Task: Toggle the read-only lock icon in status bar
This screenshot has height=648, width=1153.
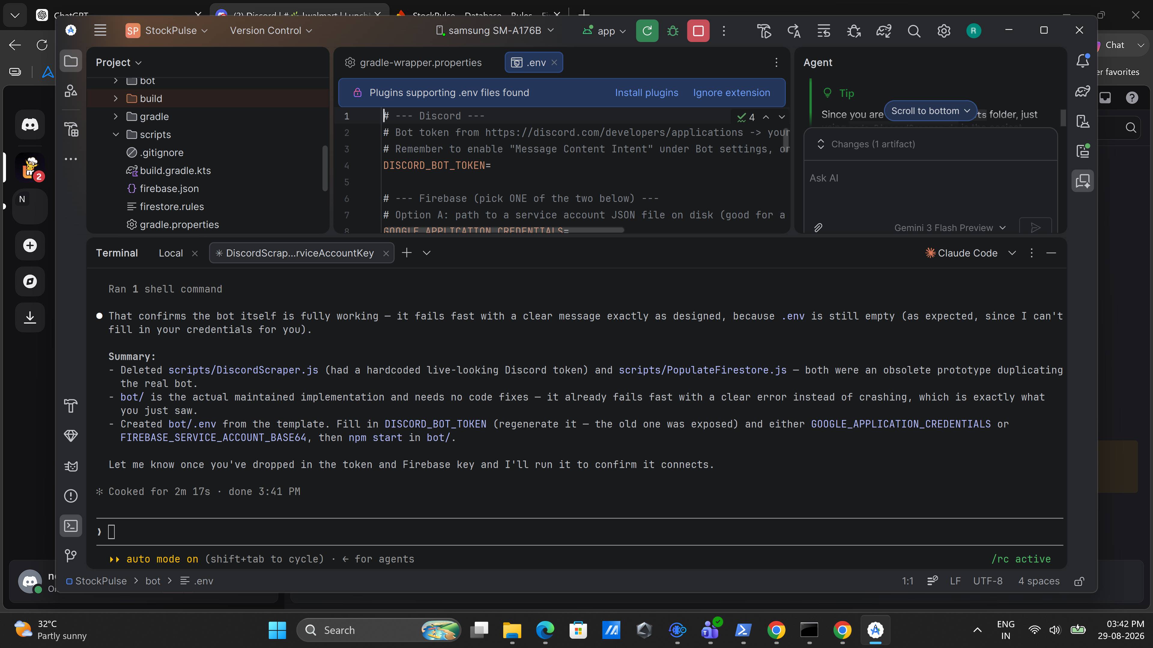Action: point(1079,581)
